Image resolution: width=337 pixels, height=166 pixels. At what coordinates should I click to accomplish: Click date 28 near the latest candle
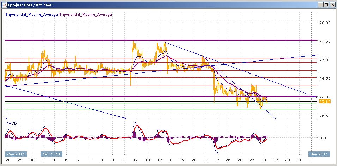click(264, 159)
